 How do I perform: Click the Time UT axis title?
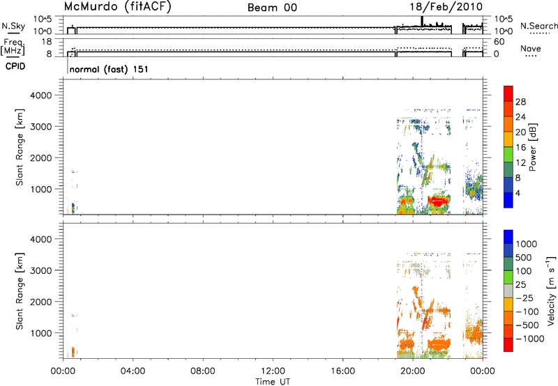click(273, 382)
